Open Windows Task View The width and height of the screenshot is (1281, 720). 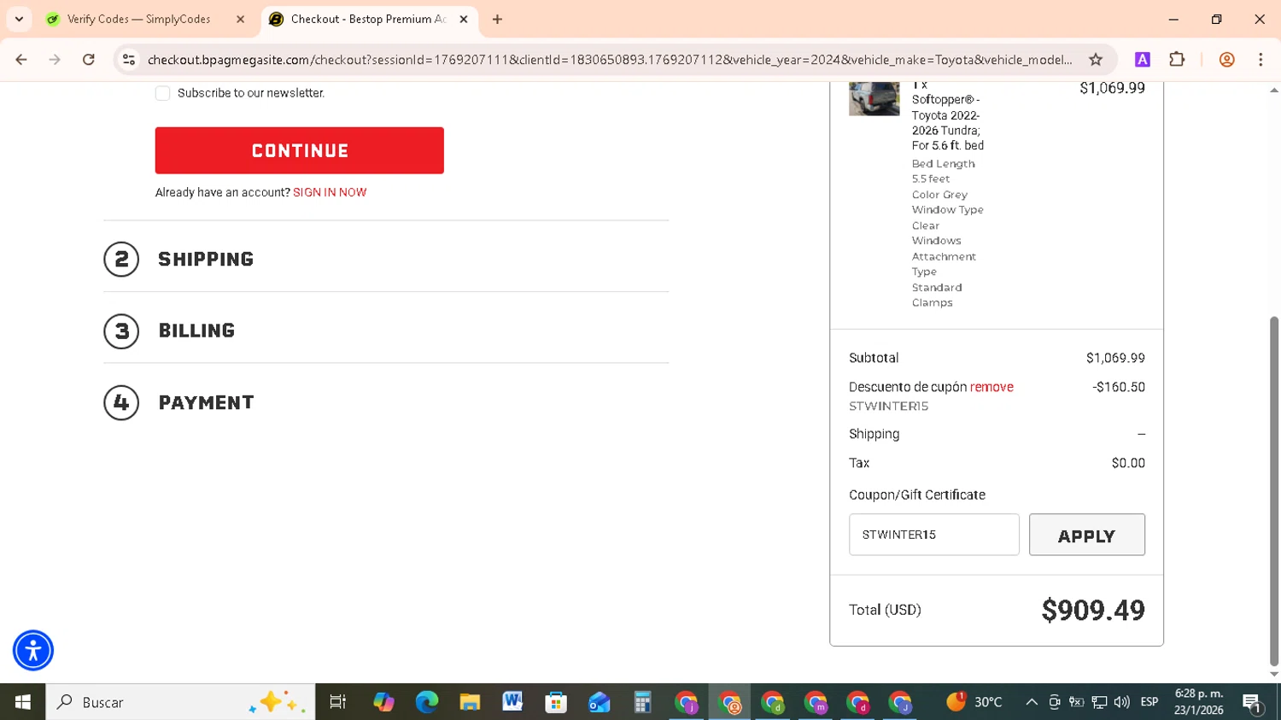click(x=338, y=702)
